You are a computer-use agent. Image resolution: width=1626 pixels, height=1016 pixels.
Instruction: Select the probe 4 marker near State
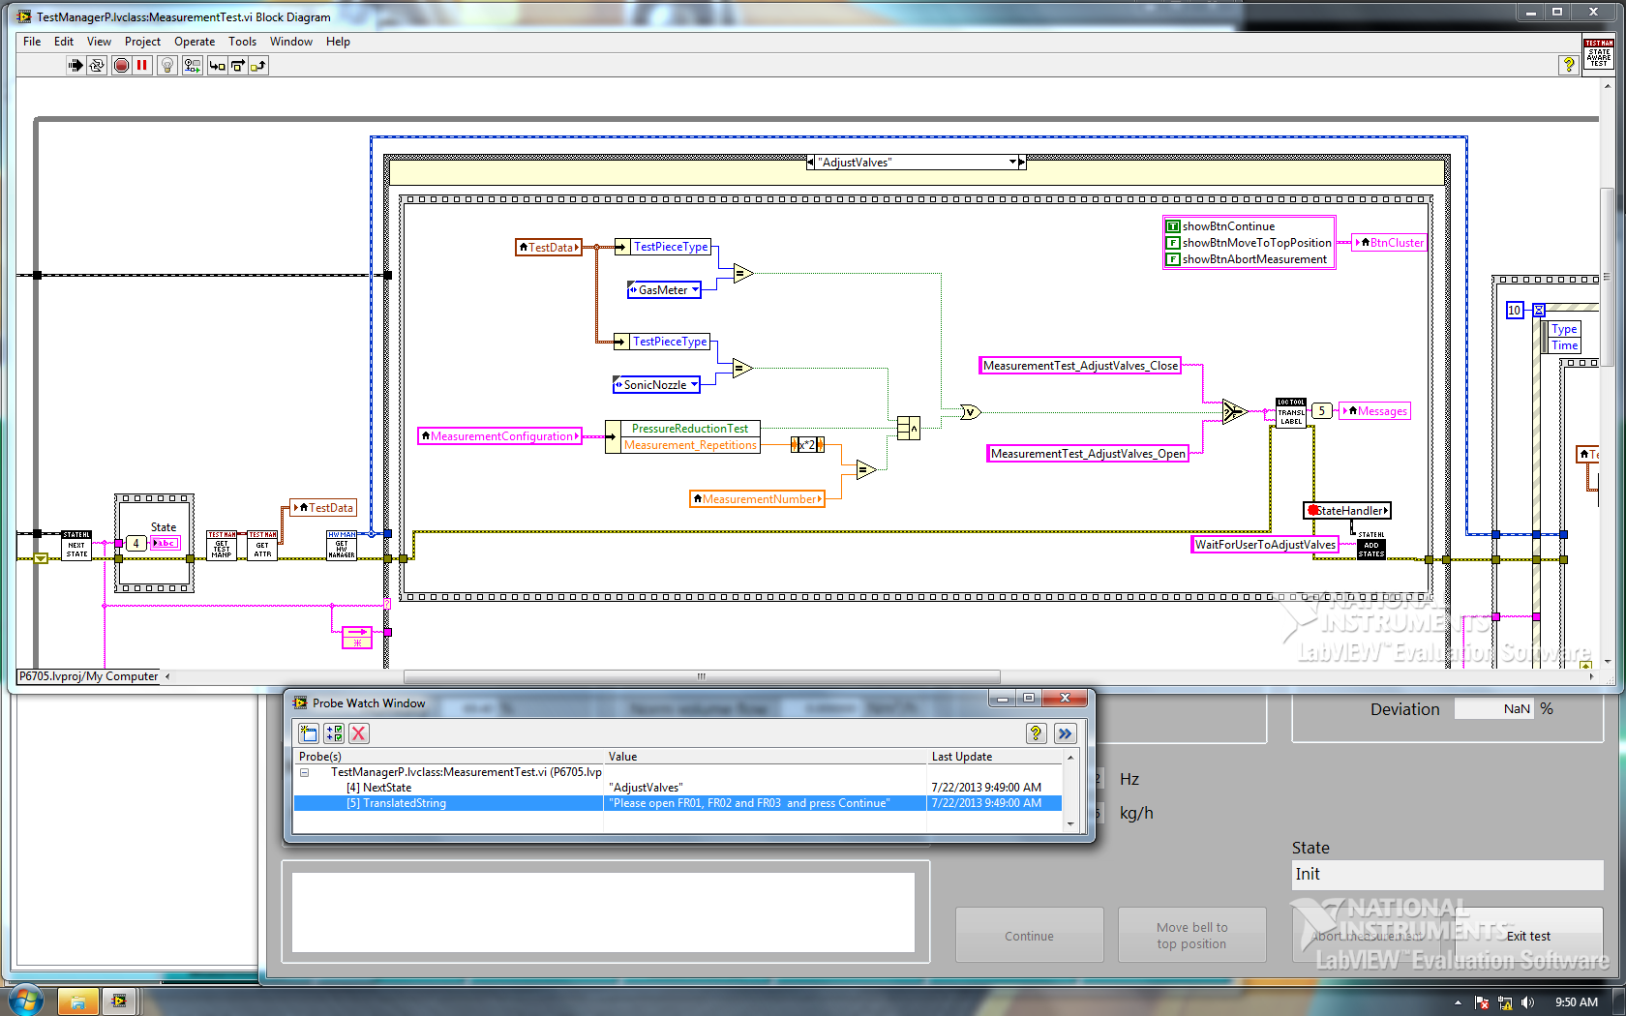coord(136,544)
